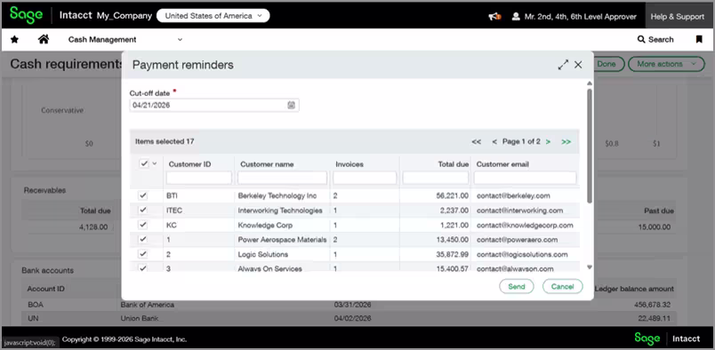Open the cut-off date calendar picker
Viewport: 715px width, 350px height.
[291, 106]
